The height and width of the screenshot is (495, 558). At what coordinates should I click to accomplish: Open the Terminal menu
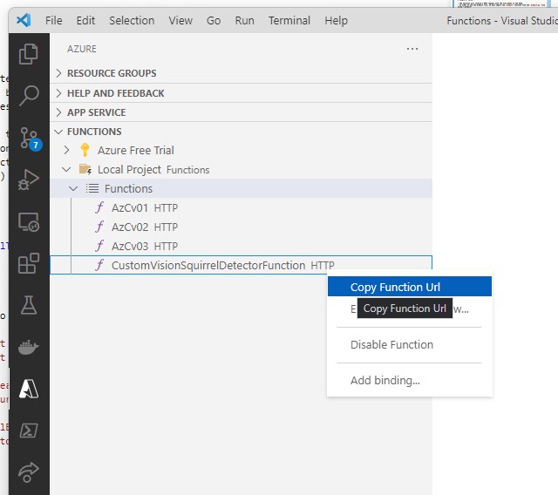(x=289, y=20)
